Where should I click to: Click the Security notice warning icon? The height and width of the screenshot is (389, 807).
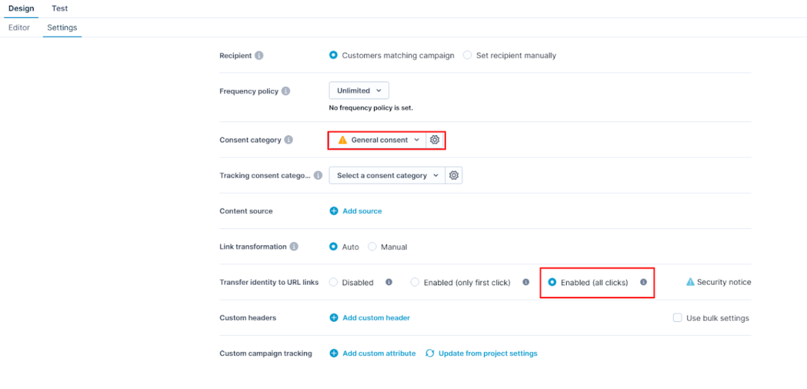[690, 282]
